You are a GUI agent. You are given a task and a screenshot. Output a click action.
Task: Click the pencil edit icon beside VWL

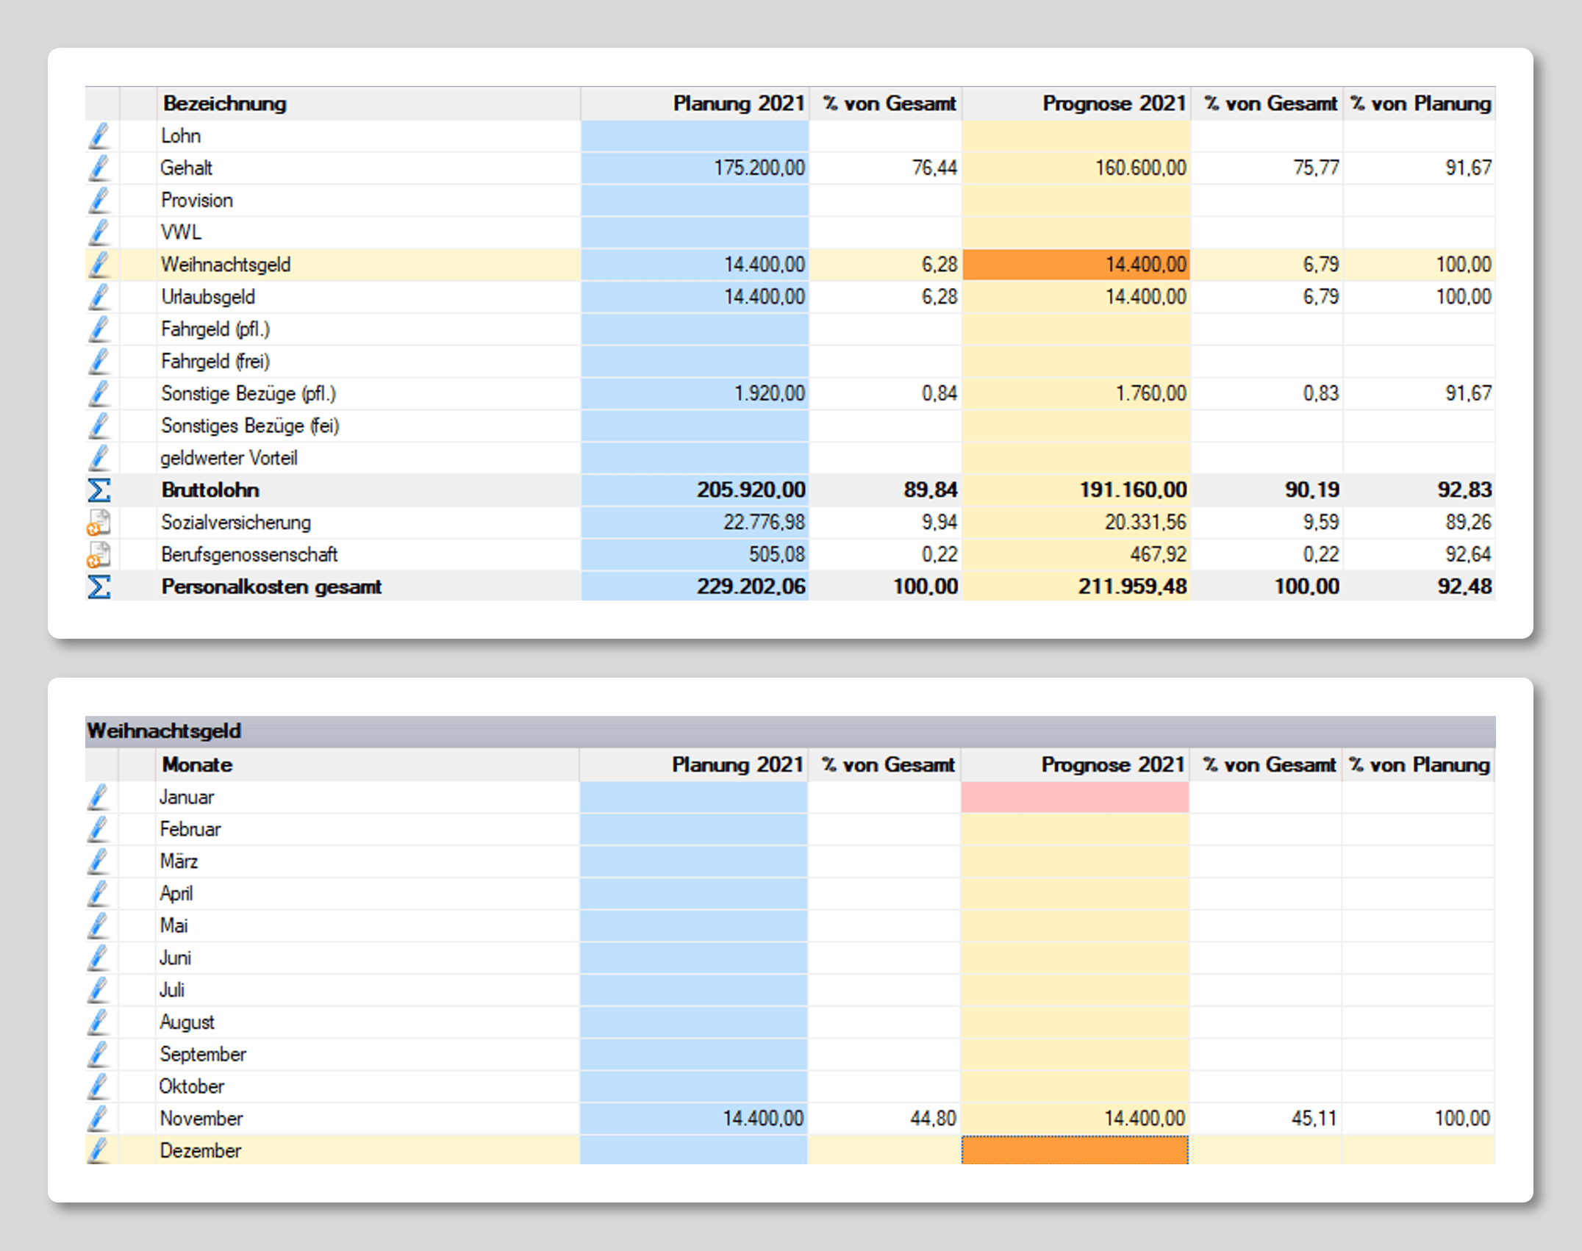tap(99, 233)
